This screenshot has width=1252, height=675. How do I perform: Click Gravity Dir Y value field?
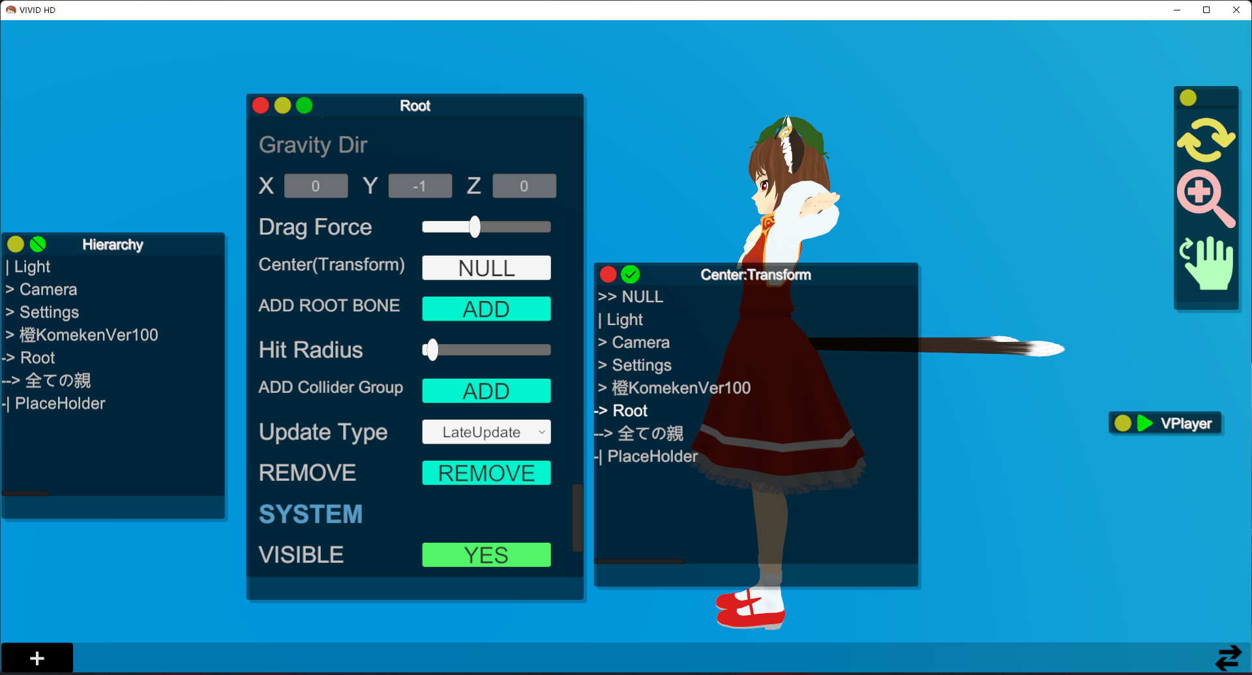pos(420,186)
